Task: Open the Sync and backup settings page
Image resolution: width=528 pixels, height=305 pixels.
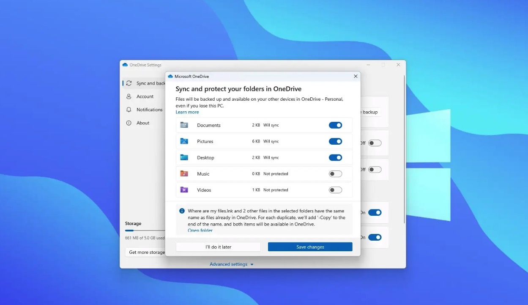Action: (x=144, y=83)
